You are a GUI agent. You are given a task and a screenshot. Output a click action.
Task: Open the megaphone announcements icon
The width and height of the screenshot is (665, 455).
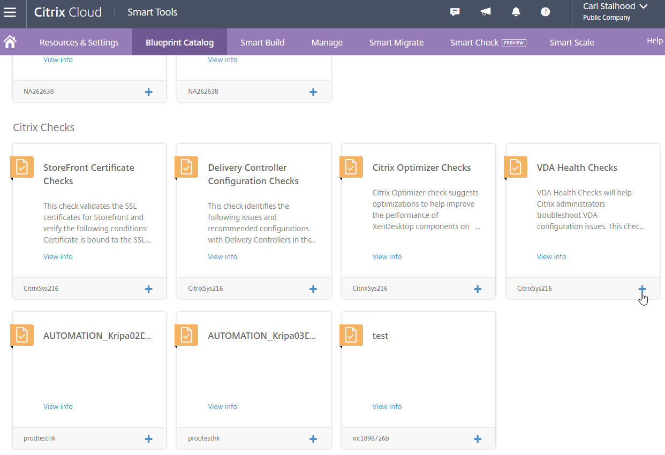[486, 12]
